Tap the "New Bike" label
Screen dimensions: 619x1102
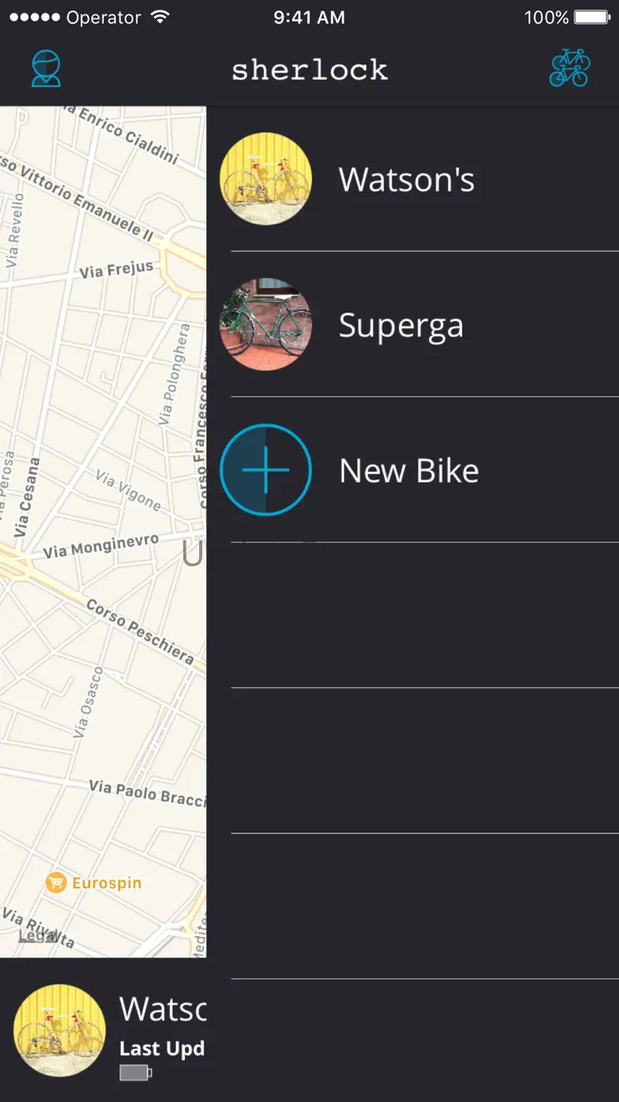[409, 471]
